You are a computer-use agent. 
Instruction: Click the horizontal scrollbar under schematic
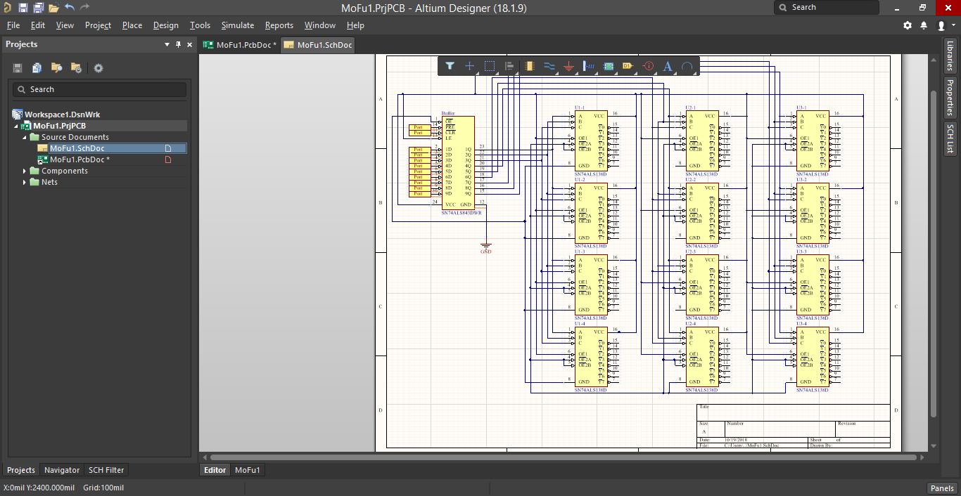pyautogui.click(x=562, y=457)
